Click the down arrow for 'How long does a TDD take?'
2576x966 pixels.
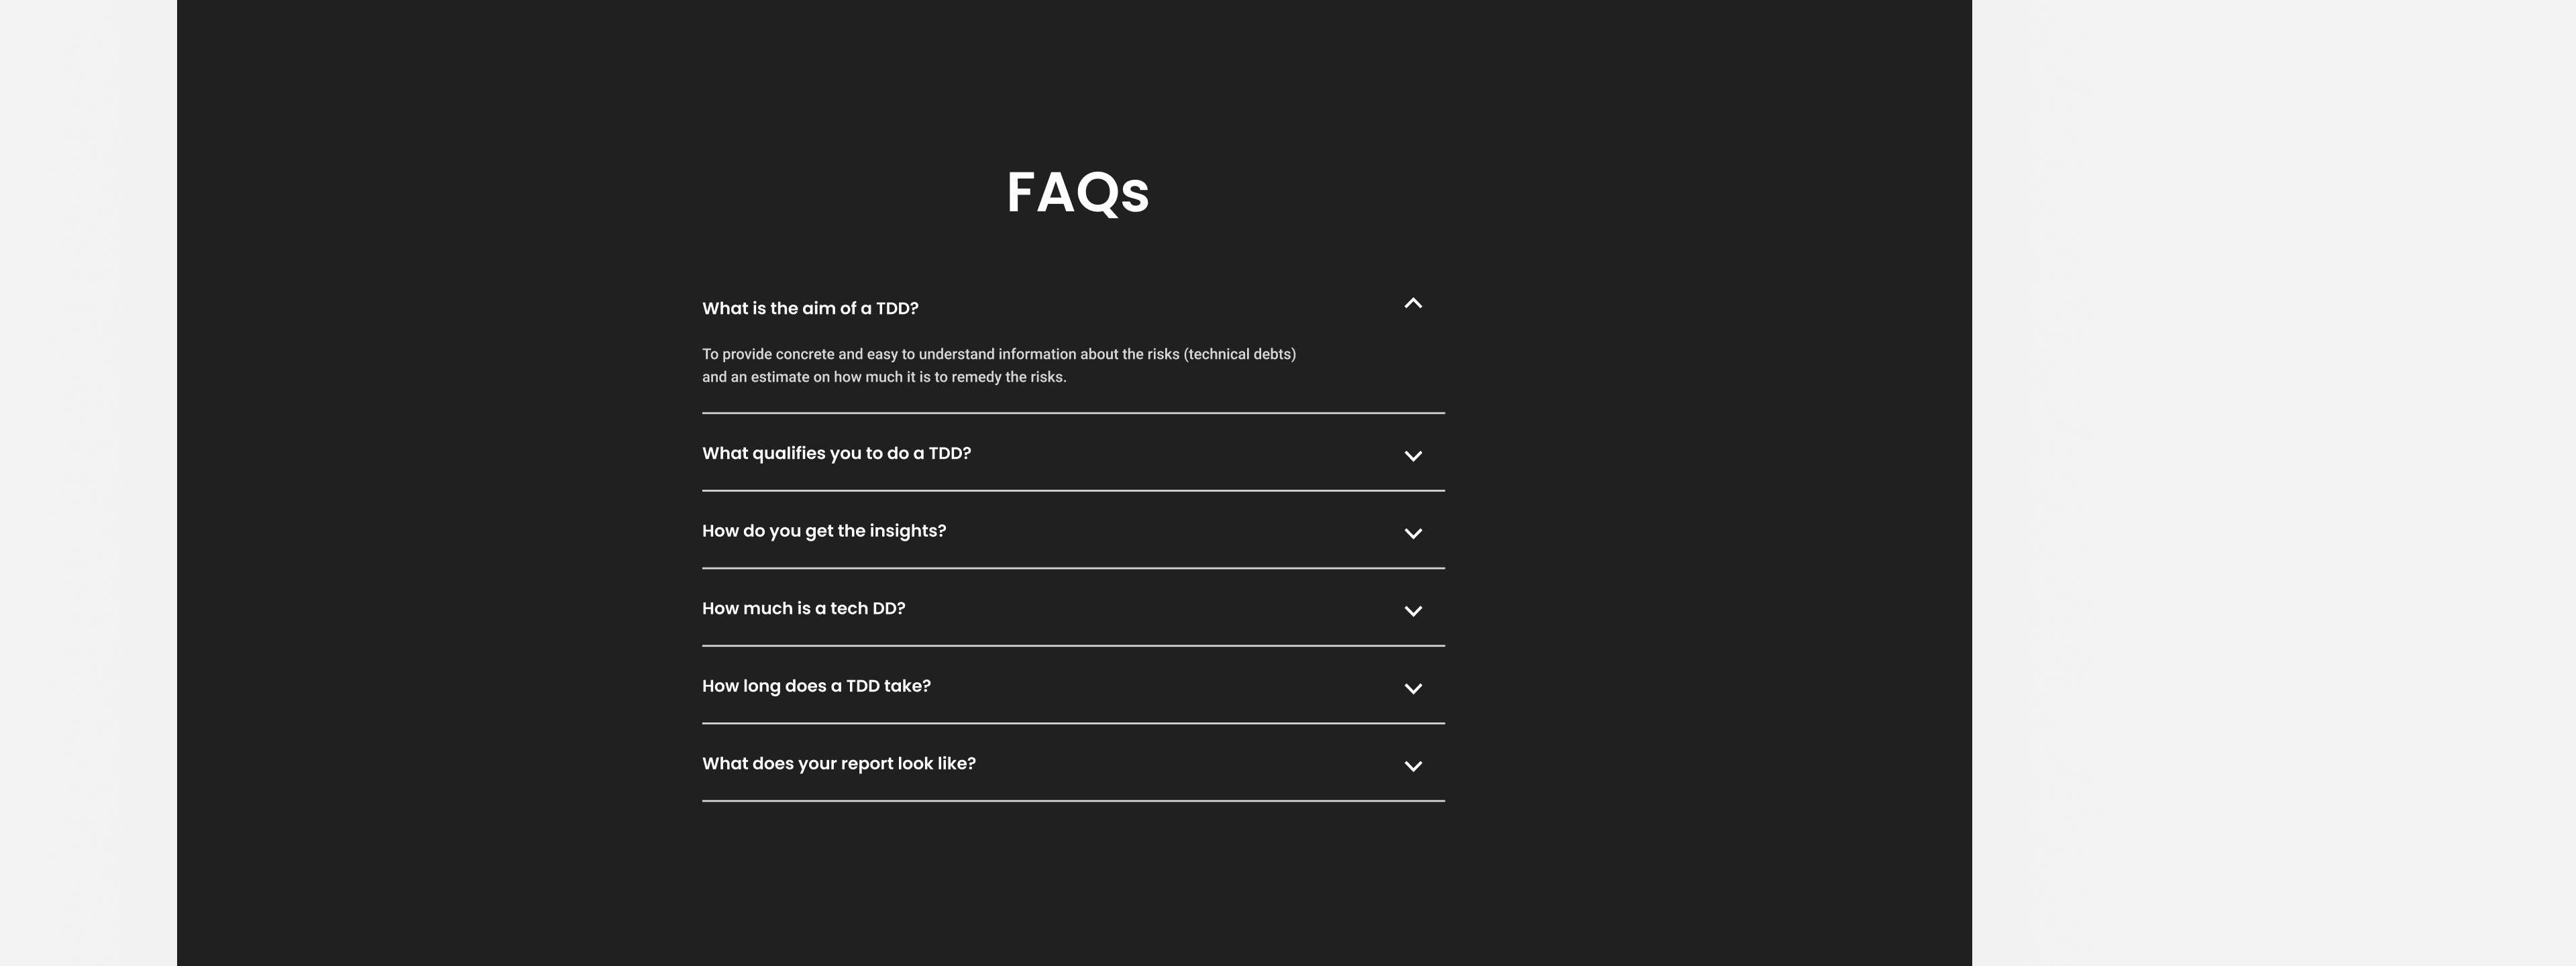[x=1412, y=689]
